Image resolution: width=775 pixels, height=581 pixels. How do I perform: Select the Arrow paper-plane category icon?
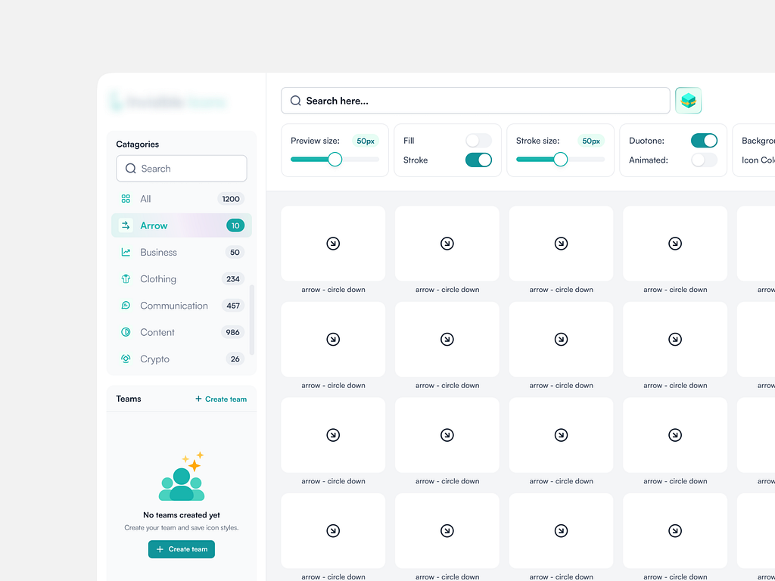[125, 225]
